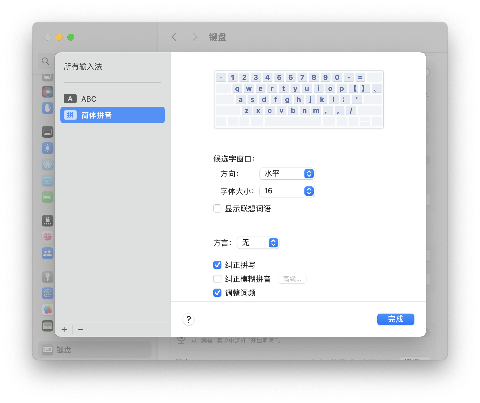Uncheck the 调整词频 checkbox
This screenshot has height=403, width=480.
(x=217, y=293)
